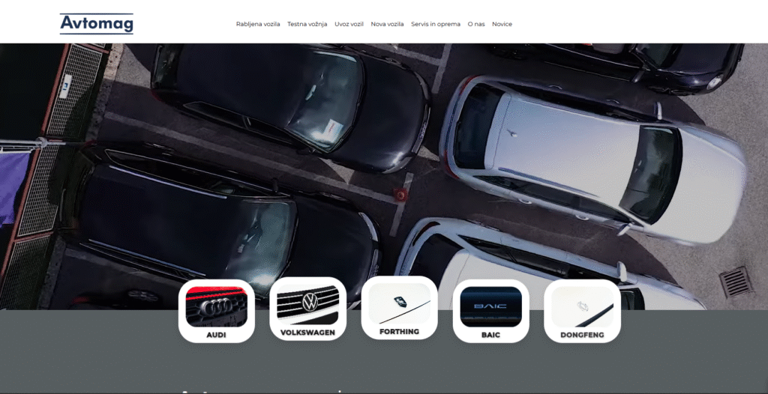Click the Novice navigation link

click(502, 24)
